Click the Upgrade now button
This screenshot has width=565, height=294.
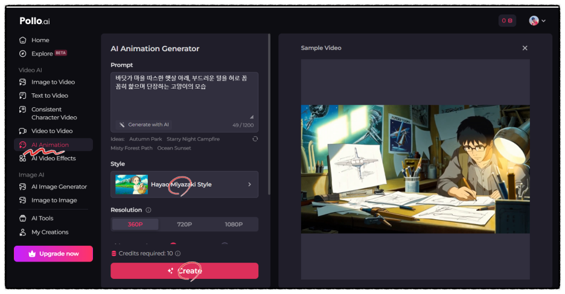tap(53, 254)
